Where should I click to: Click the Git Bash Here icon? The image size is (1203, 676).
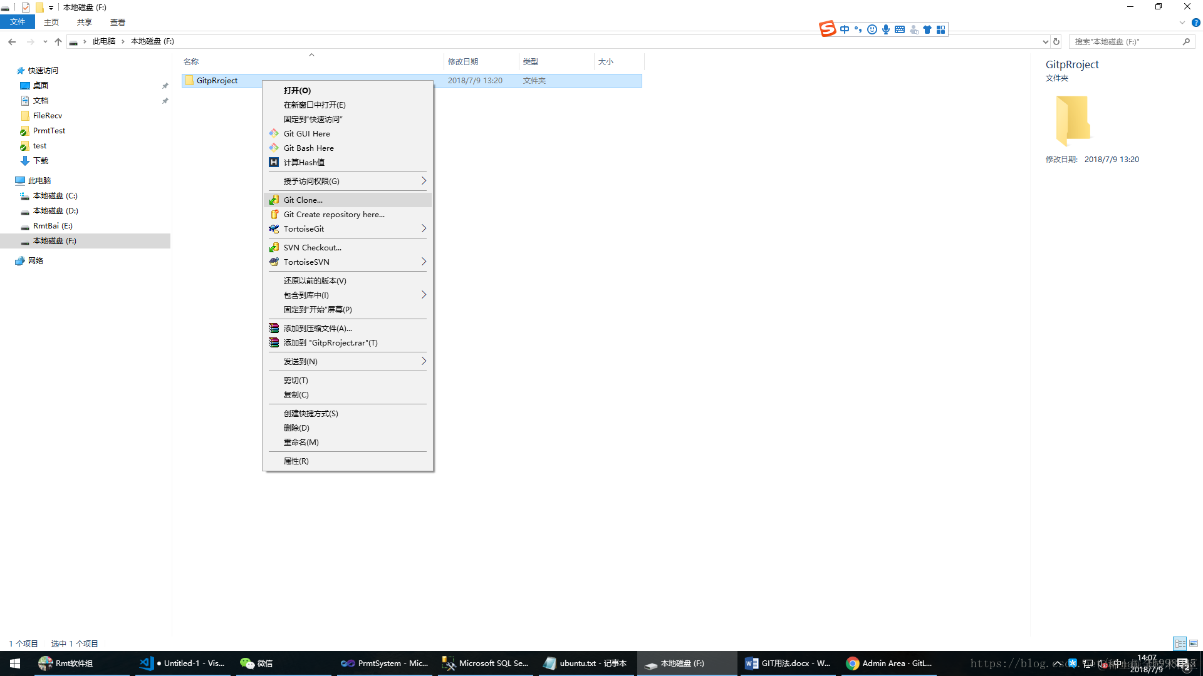[x=274, y=148]
